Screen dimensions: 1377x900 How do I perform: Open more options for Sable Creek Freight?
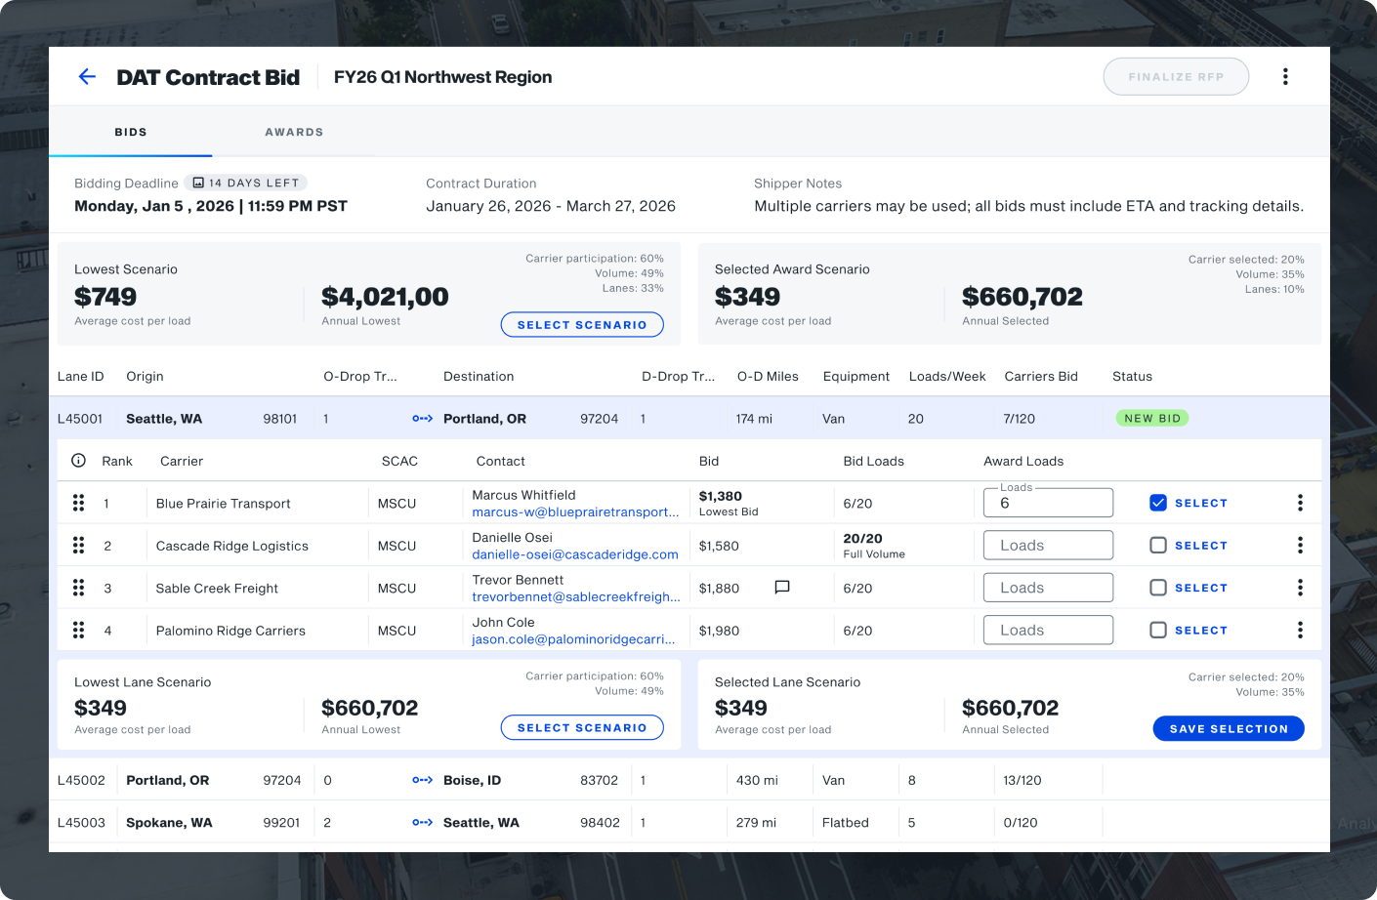point(1300,588)
